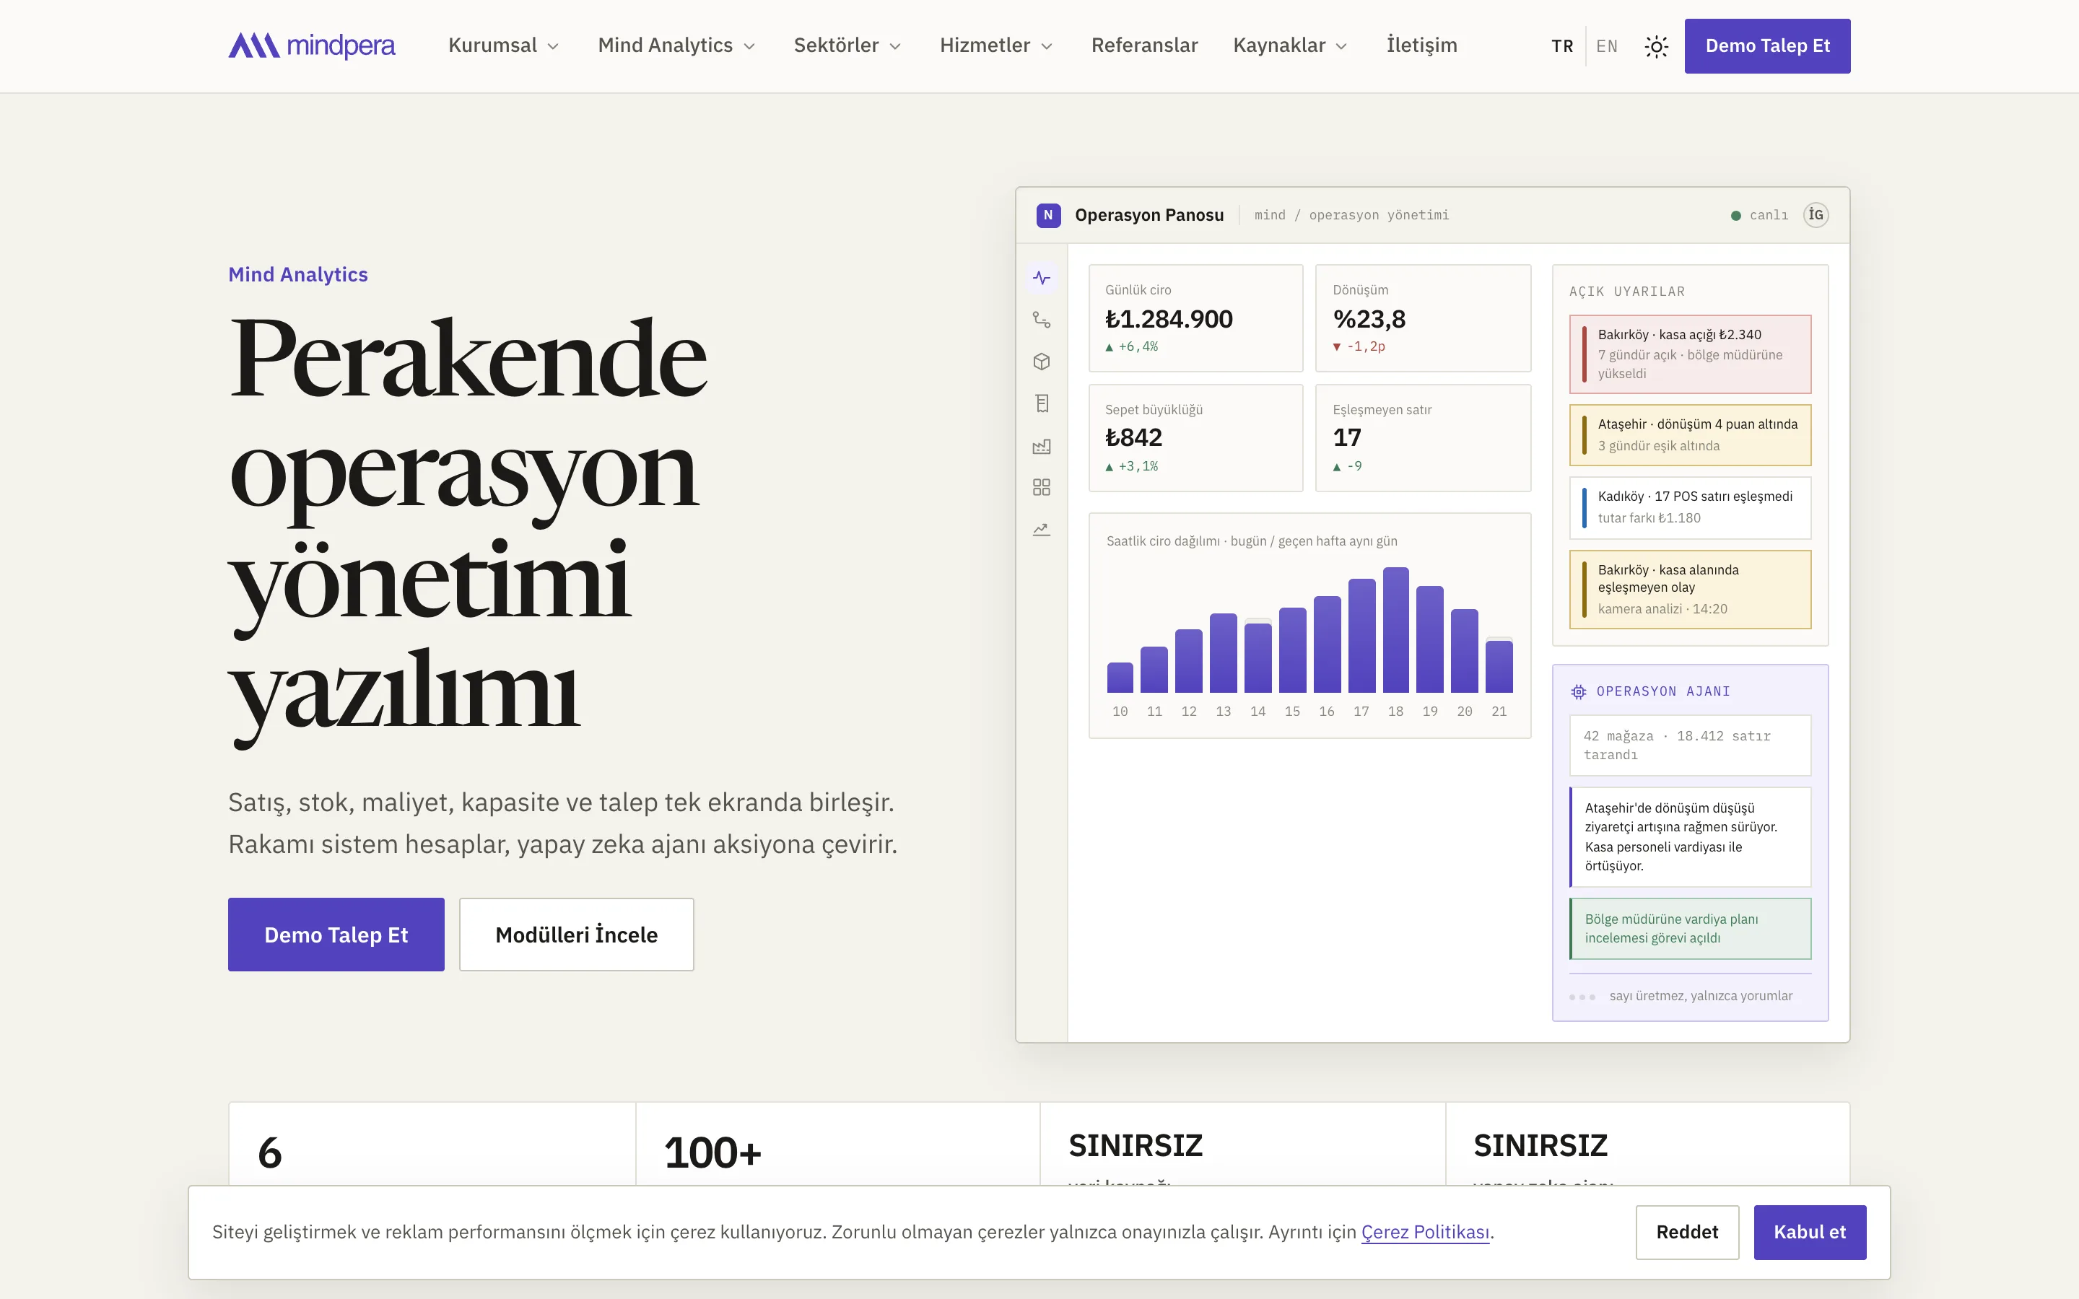Click the purple N badge in Operasyon Panosu

(x=1048, y=215)
